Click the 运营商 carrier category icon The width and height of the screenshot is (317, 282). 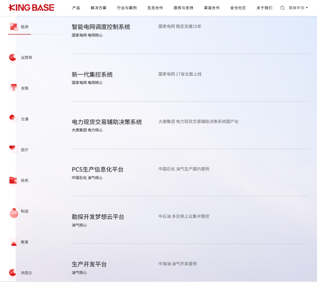[x=13, y=58]
